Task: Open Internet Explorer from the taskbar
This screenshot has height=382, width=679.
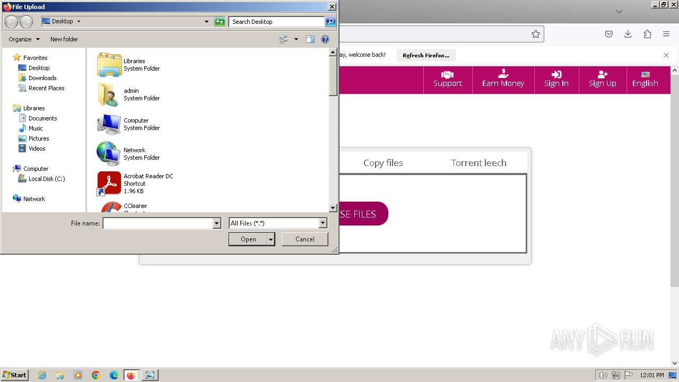Action: click(x=42, y=375)
